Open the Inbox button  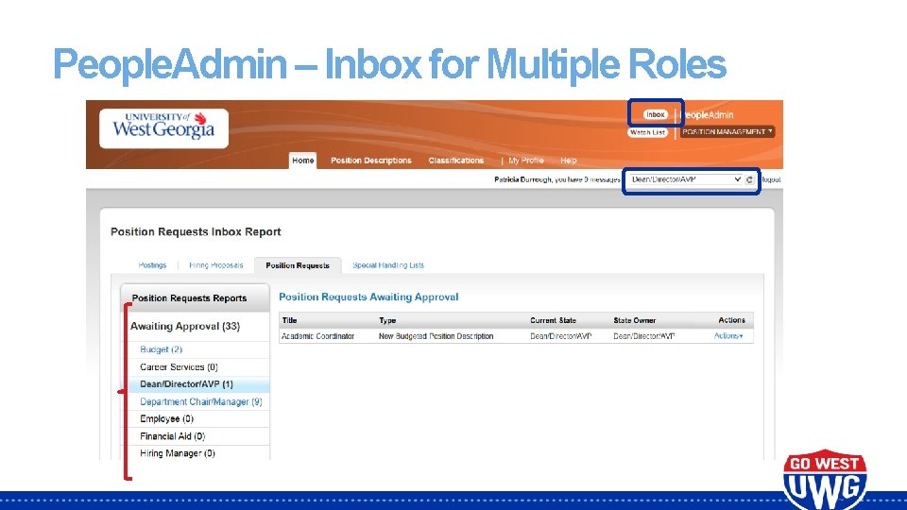point(656,114)
